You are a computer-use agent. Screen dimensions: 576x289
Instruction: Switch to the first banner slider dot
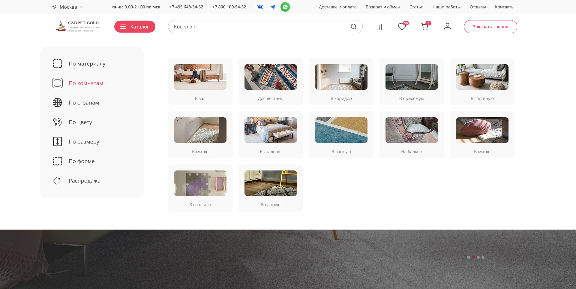point(469,257)
